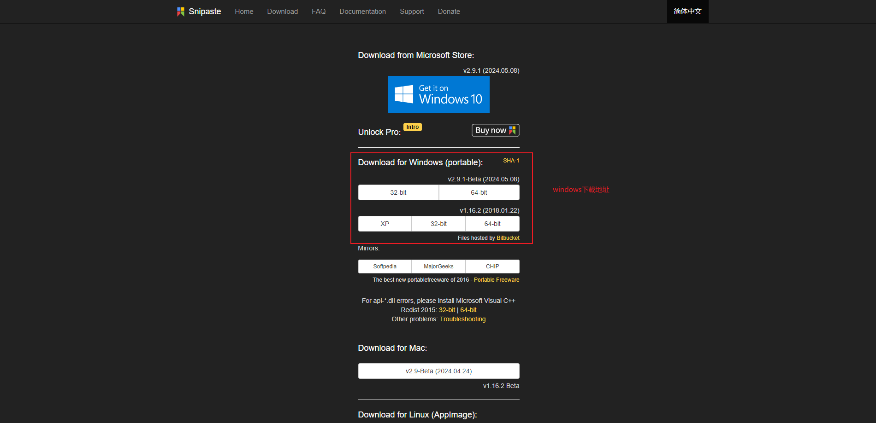876x423 pixels.
Task: Click the 'v1.16.2 (2018.01.22)' version label
Action: (490, 210)
